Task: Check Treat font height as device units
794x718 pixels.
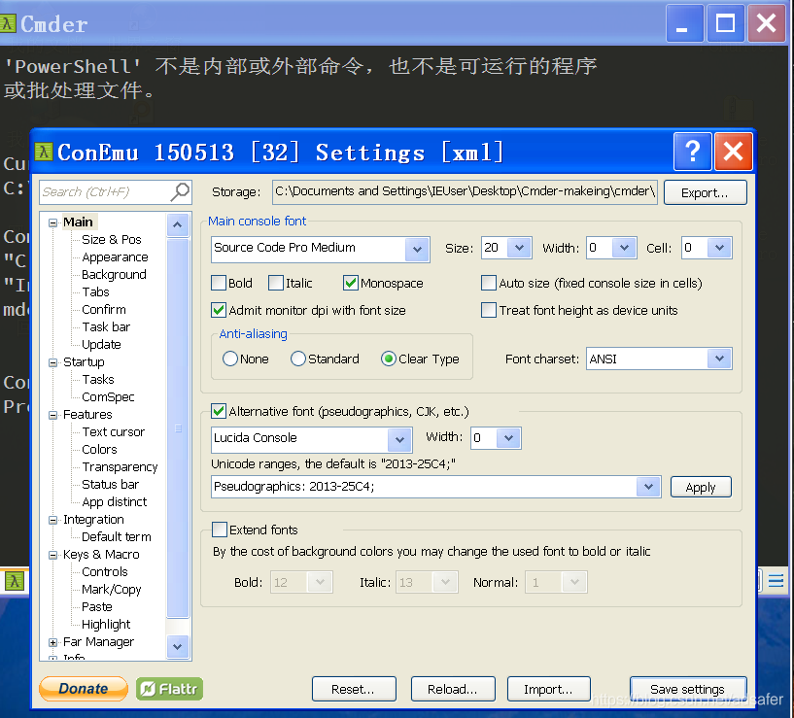Action: tap(489, 310)
